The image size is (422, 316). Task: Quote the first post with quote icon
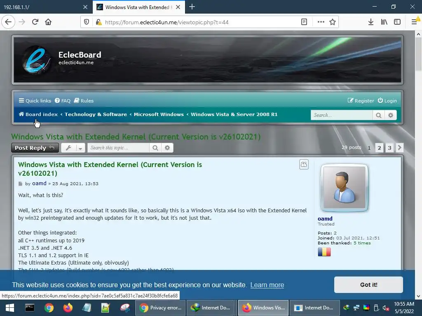304,165
